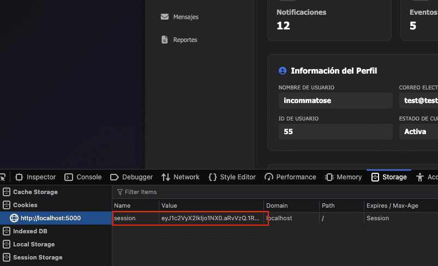Image resolution: width=438 pixels, height=266 pixels.
Task: Click the Mensajes envelope icon in sidebar
Action: point(164,17)
